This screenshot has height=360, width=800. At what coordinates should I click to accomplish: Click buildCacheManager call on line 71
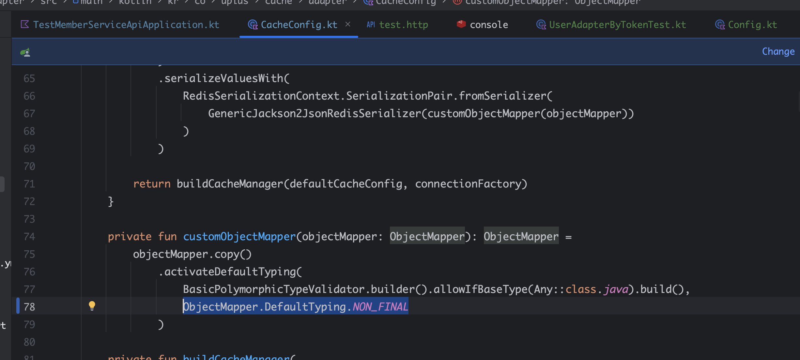tap(230, 184)
